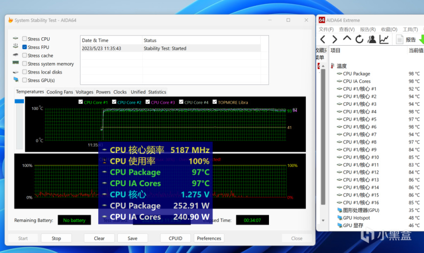This screenshot has width=424, height=253.
Task: Toggle TOPMORE Libra graph checkbox
Action: point(215,102)
